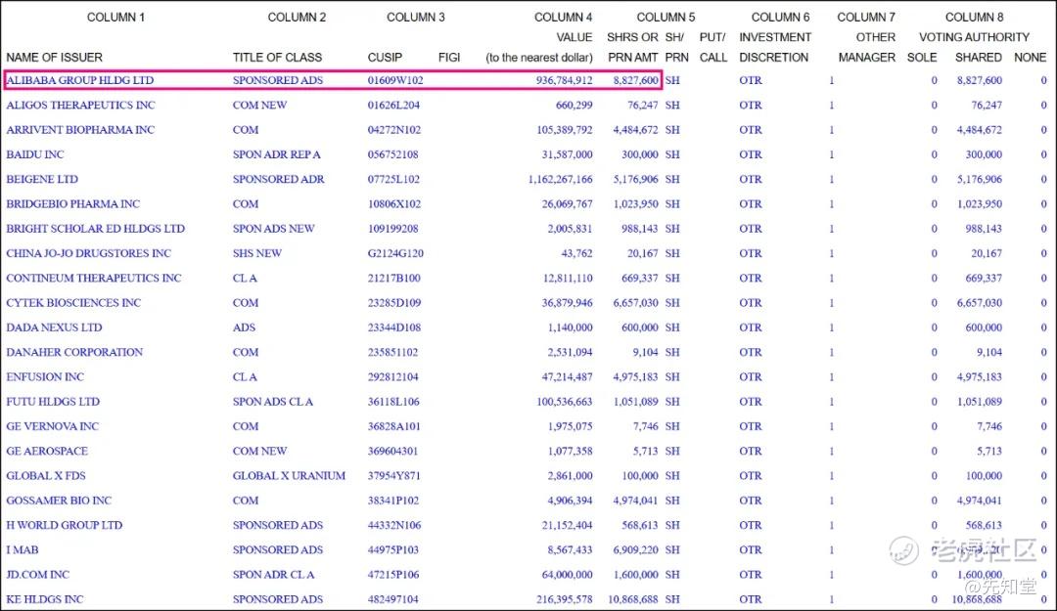Select CHINA JO-JO DRUGSTORES INC name
The image size is (1057, 611).
pos(88,253)
